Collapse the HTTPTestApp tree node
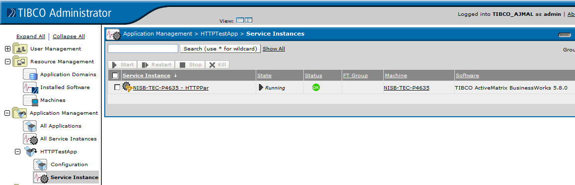Viewport: 575px width, 185px height. [17, 151]
